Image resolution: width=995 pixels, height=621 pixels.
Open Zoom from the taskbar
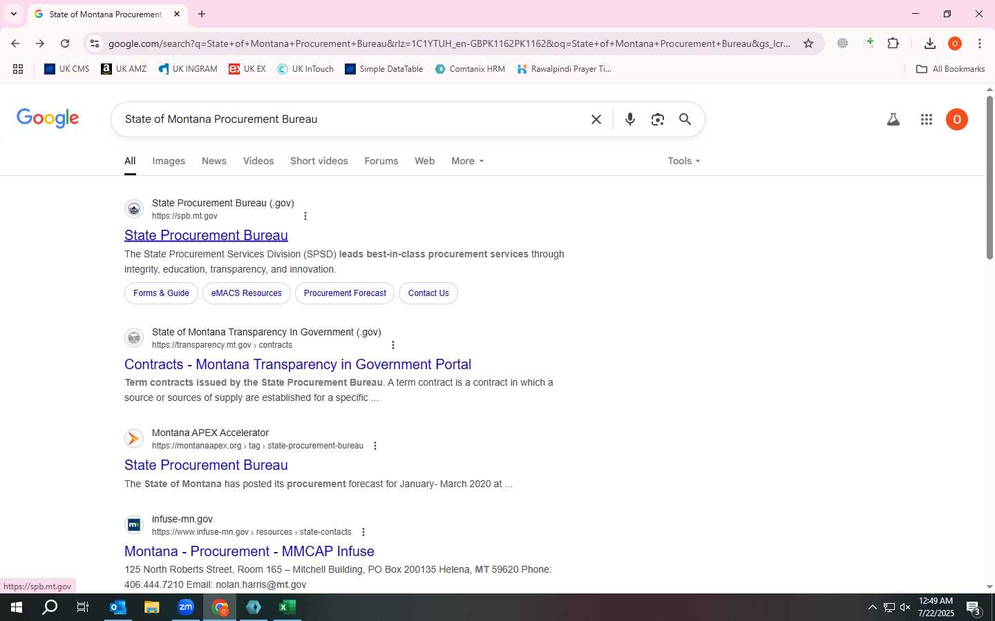(x=186, y=607)
